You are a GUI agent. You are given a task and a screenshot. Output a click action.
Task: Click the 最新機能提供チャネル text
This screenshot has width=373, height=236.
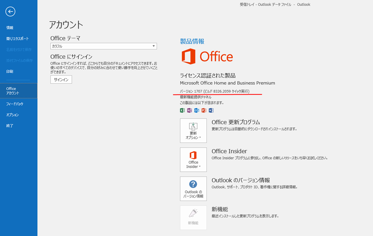[196, 97]
